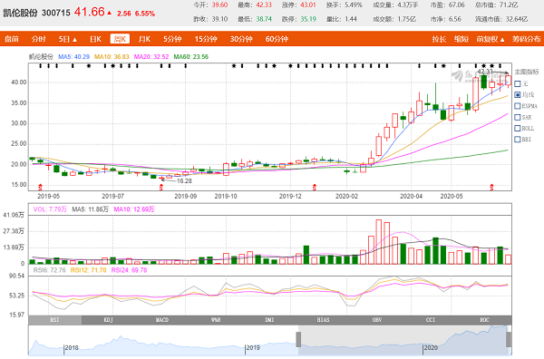Viewport: 544px width, 359px height.
Task: Click the RSI12: 71.70 value label
Action: [x=89, y=270]
